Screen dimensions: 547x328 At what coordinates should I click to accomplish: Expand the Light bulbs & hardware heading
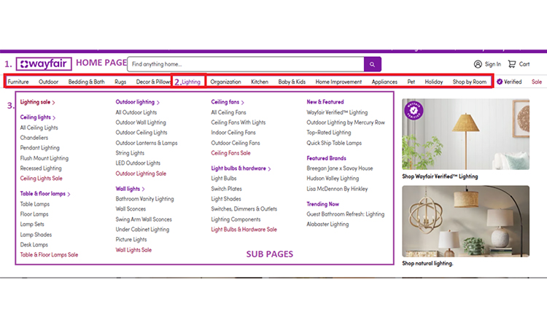(x=241, y=168)
